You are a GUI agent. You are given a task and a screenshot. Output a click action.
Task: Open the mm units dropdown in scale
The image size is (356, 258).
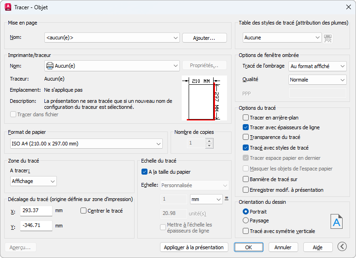(206, 199)
